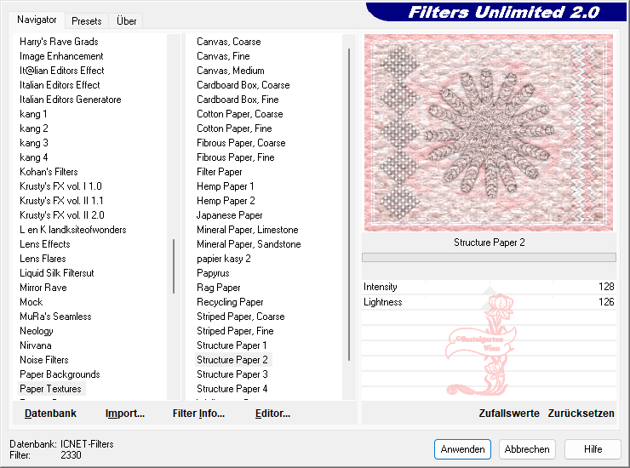
Task: Pick Kohan's Filters category
Action: tap(49, 172)
